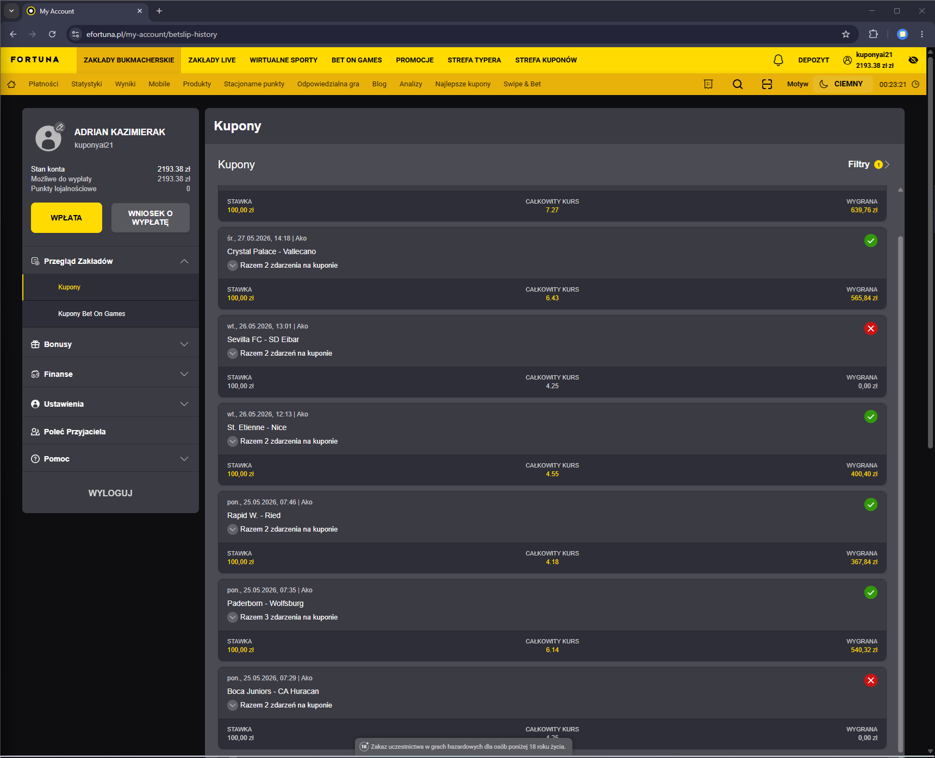Open the betslip list icon
This screenshot has width=935, height=758.
[708, 84]
